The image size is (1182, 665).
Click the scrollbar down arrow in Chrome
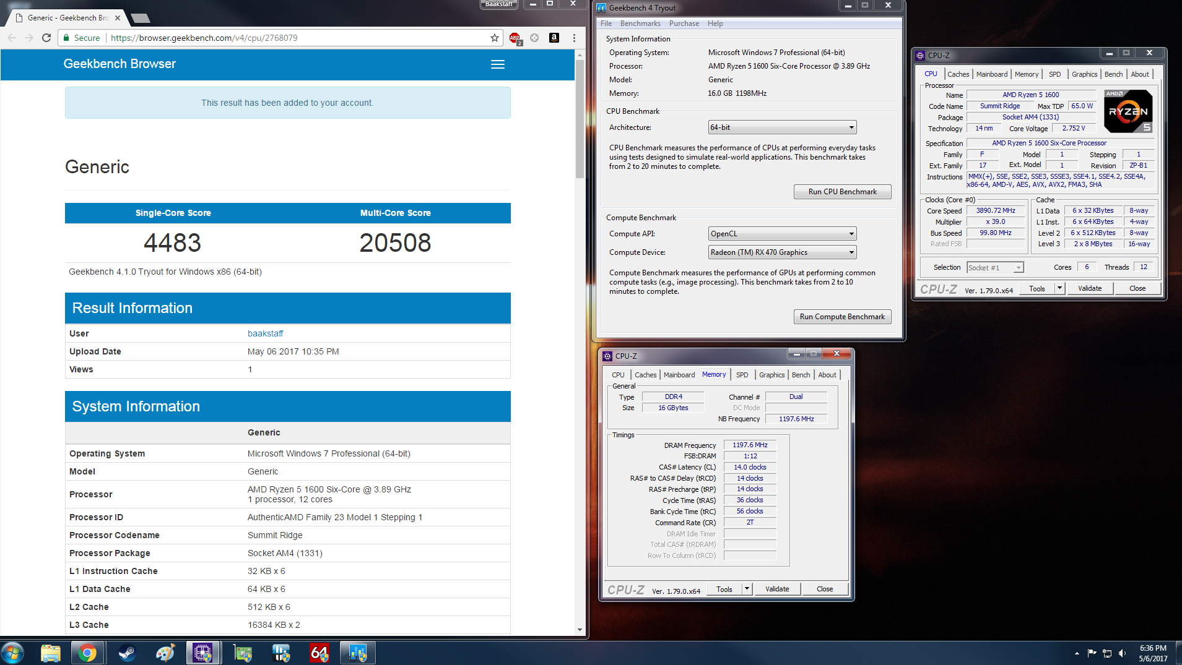[580, 630]
